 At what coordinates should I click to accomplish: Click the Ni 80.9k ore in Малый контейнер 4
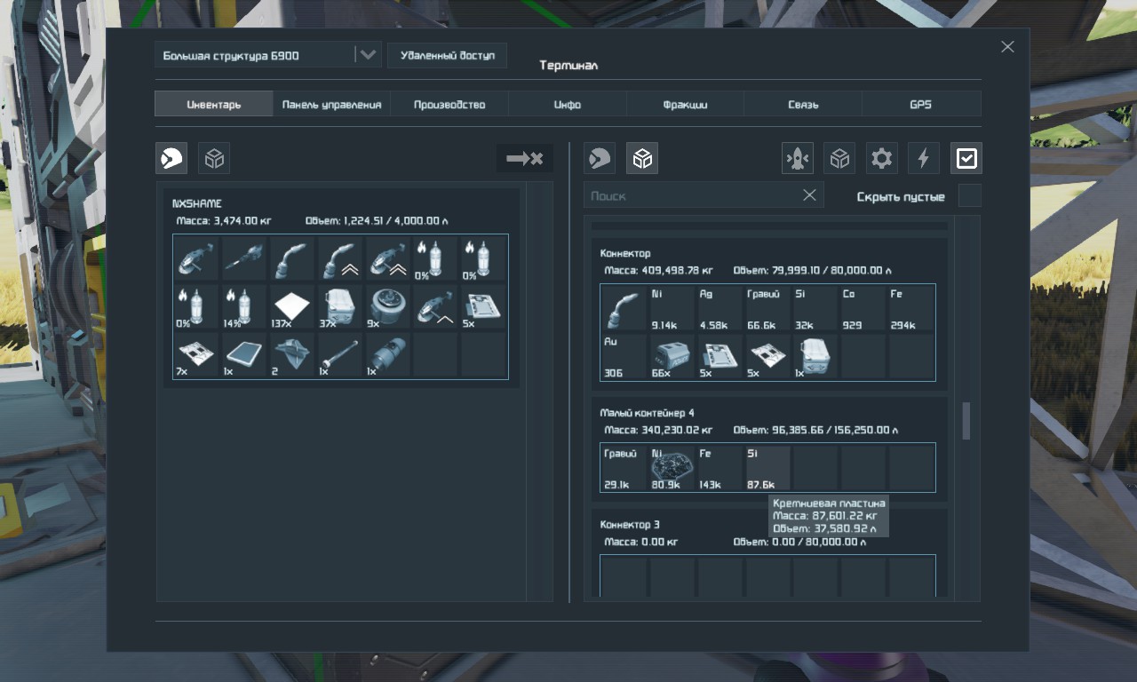pyautogui.click(x=672, y=468)
